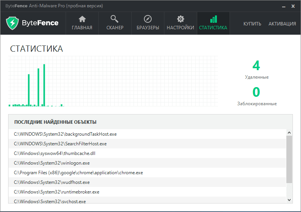The height and width of the screenshot is (212, 301).
Task: Open the Главная tab
Action: pos(82,28)
